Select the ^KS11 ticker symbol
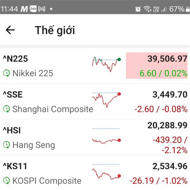Image resolution: width=190 pixels, height=190 pixels. click(15, 166)
